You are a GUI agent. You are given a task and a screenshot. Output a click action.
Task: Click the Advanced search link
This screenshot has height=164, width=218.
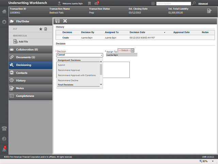click(x=203, y=4)
